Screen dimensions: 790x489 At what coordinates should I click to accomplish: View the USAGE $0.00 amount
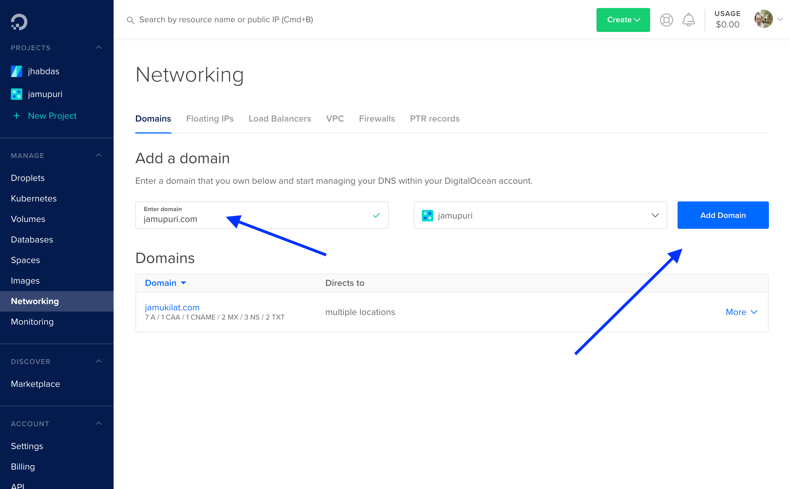coord(727,24)
